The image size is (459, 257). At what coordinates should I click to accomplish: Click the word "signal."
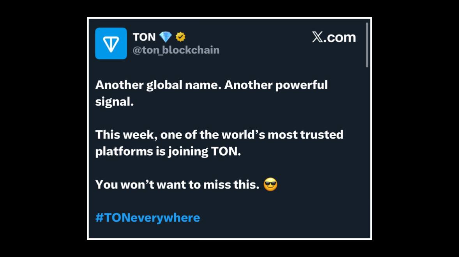click(x=115, y=102)
